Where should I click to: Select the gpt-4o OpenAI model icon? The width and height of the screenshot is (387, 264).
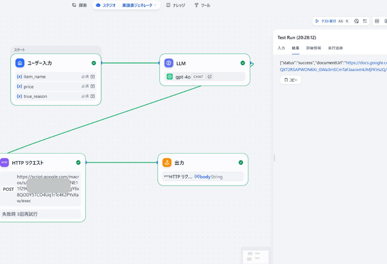(169, 76)
